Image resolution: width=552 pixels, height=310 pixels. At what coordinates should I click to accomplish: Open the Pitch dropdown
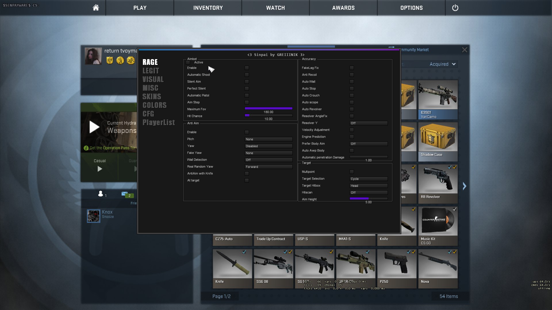tap(269, 139)
